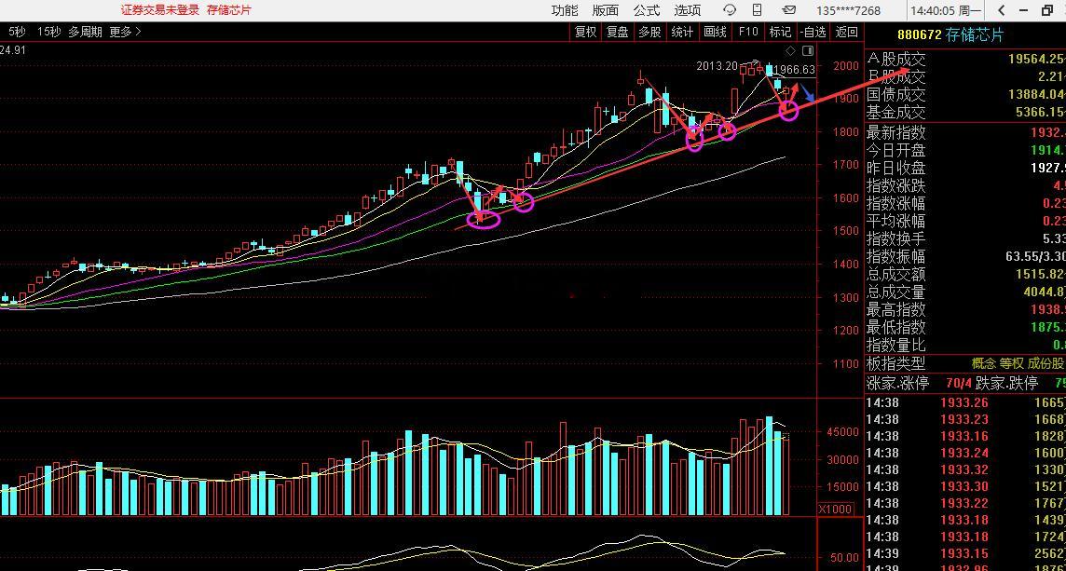The image size is (1066, 571).
Task: Select the 国债成交 row
Action: (965, 94)
